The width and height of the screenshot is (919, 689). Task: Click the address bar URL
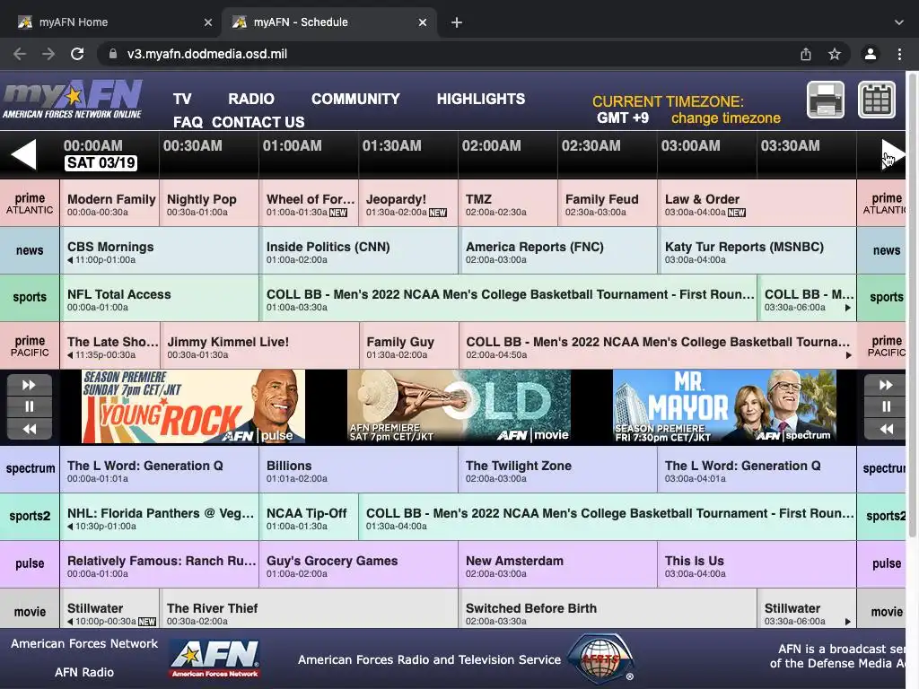pos(207,54)
